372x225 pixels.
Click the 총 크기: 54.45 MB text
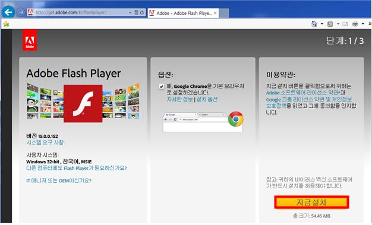[x=311, y=216]
